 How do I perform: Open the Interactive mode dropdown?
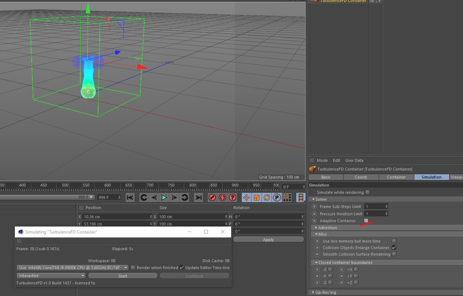coord(51,276)
